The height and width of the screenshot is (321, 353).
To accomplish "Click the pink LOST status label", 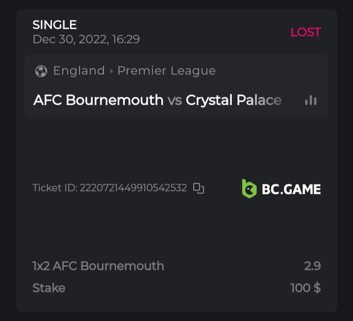I will coord(305,32).
